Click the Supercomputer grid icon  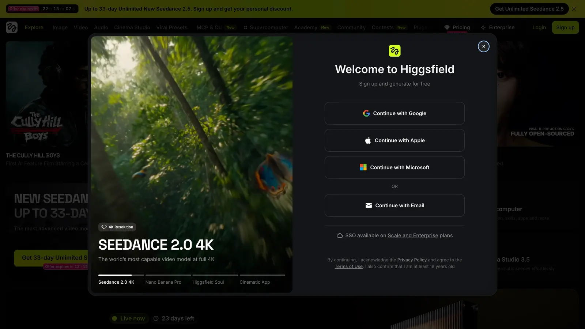(x=246, y=27)
